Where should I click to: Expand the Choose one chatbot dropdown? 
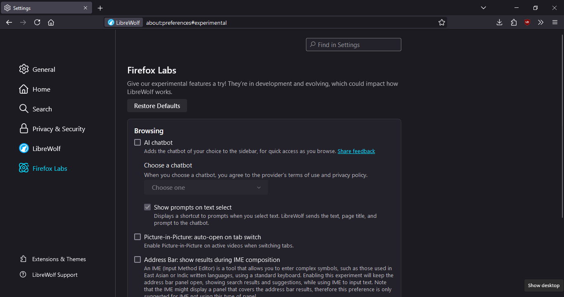tap(206, 187)
